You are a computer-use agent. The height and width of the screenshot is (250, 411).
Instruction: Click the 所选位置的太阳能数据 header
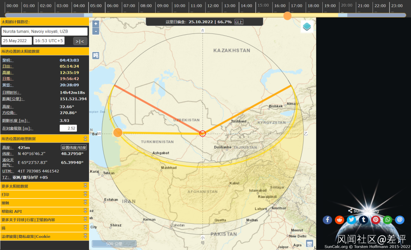click(x=45, y=51)
